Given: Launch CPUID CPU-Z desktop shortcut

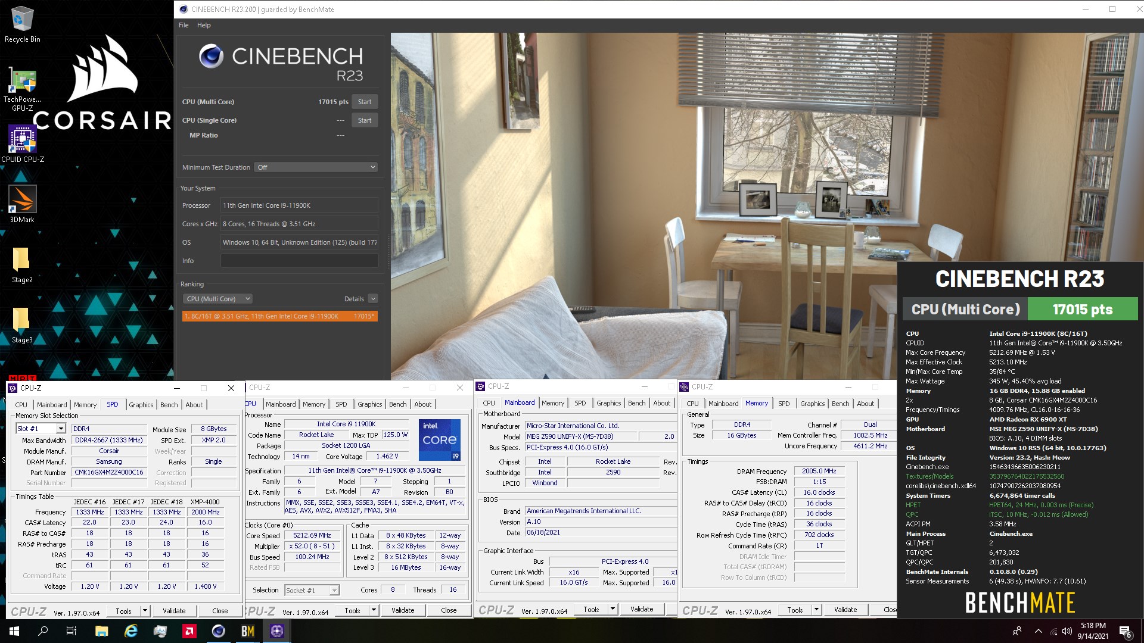Looking at the screenshot, I should coord(23,143).
